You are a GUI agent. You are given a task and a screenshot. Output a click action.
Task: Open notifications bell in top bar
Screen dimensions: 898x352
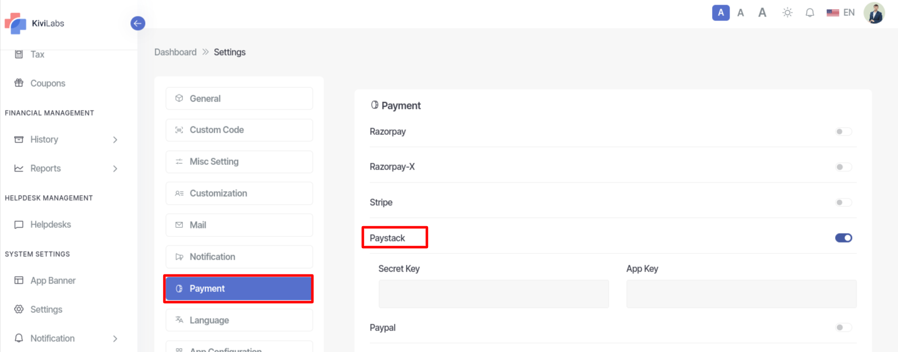point(810,12)
